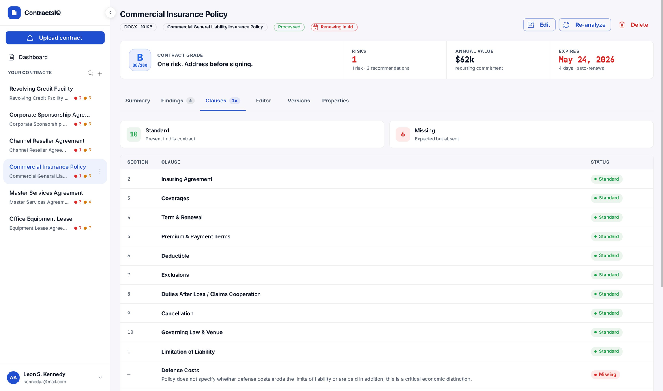The image size is (663, 391).
Task: Click the page vertical scrollbar
Action: click(661, 144)
